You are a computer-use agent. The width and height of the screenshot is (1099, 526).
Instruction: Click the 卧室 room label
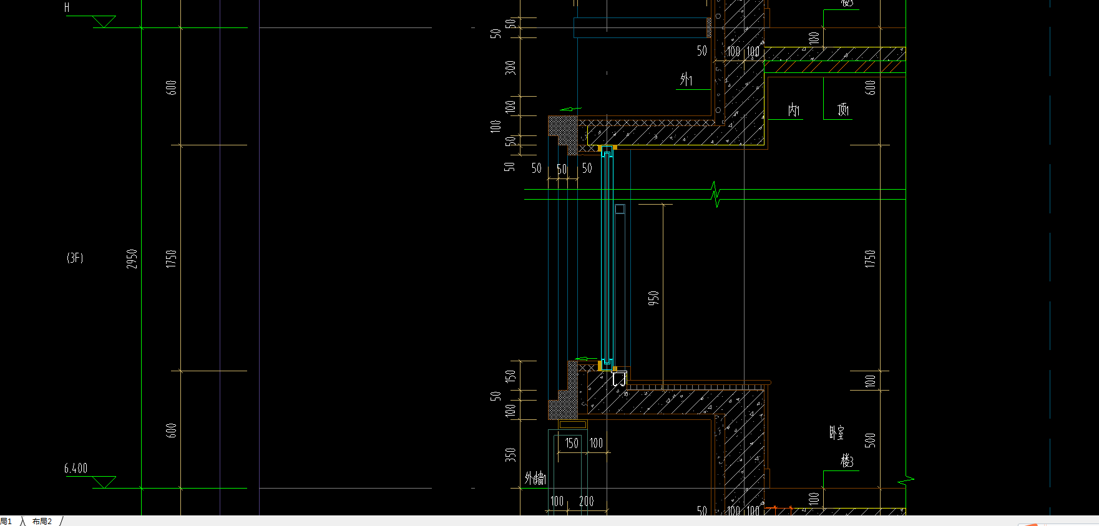point(836,432)
